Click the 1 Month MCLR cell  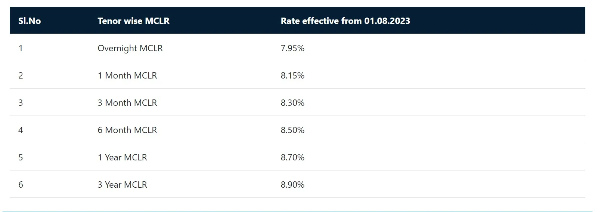click(x=127, y=76)
